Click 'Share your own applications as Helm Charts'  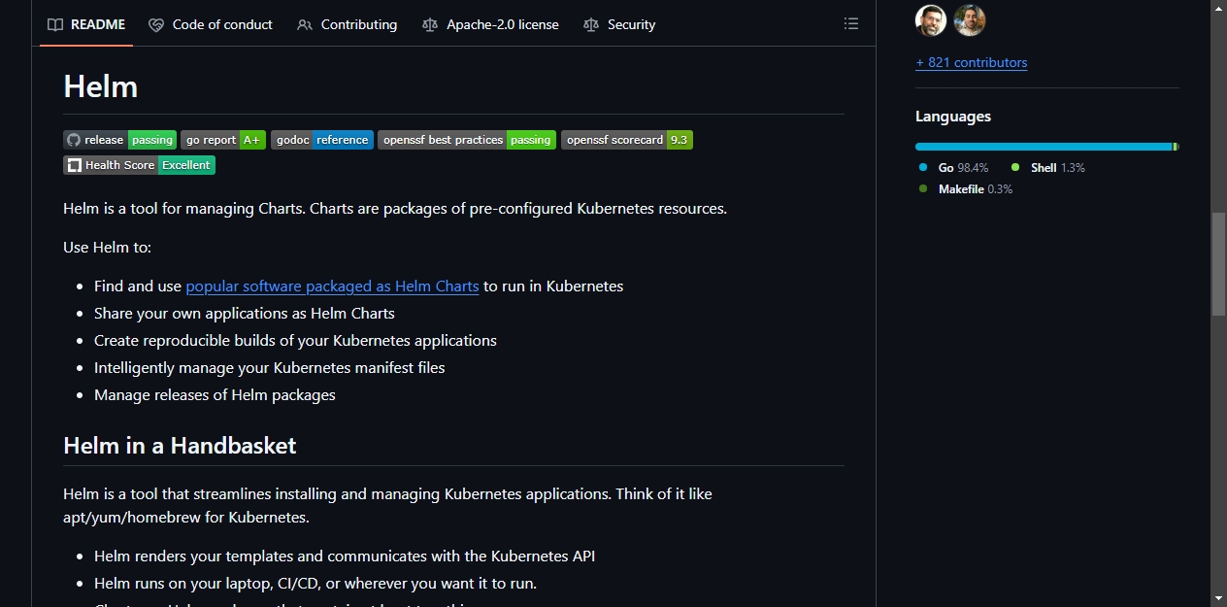[245, 314]
